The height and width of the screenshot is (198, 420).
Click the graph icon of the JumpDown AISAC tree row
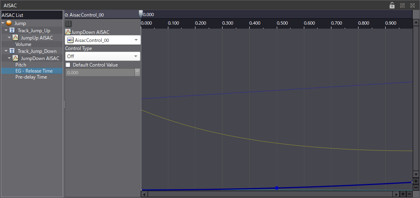click(x=15, y=58)
